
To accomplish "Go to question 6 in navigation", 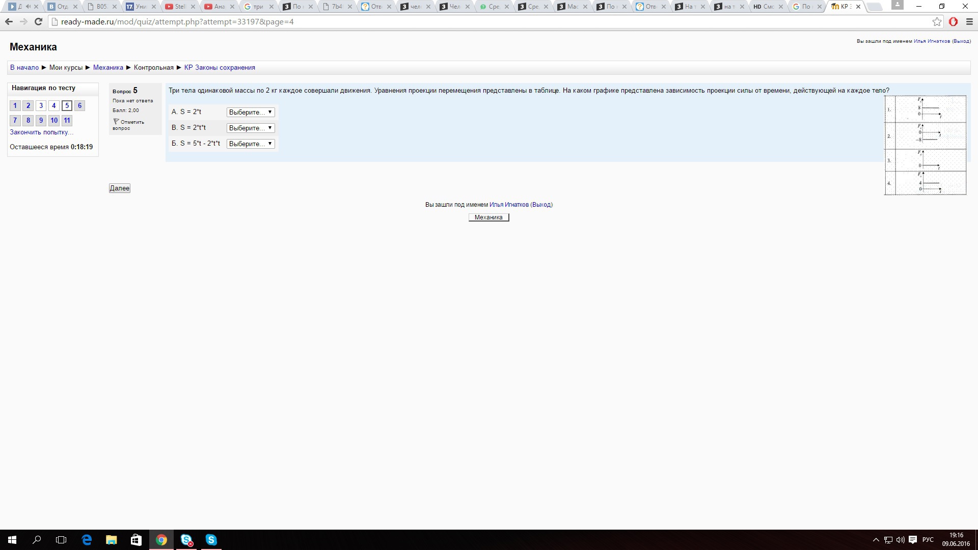I will coord(79,105).
